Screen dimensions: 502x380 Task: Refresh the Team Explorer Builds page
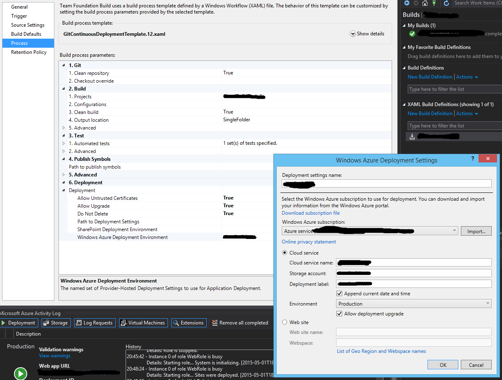[x=446, y=3]
